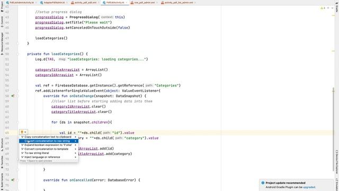Click ValueEventListener on line 57
Viewport: 339px width, 191px height.
(140, 91)
